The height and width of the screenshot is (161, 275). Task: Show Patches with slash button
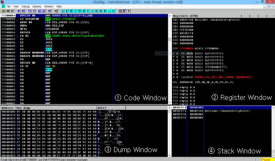pyautogui.click(x=92, y=11)
